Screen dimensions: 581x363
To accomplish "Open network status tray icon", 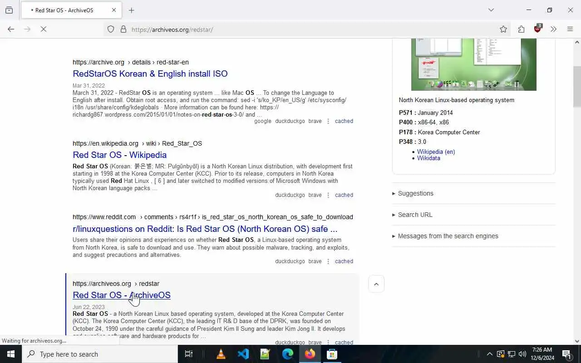I will (x=512, y=354).
